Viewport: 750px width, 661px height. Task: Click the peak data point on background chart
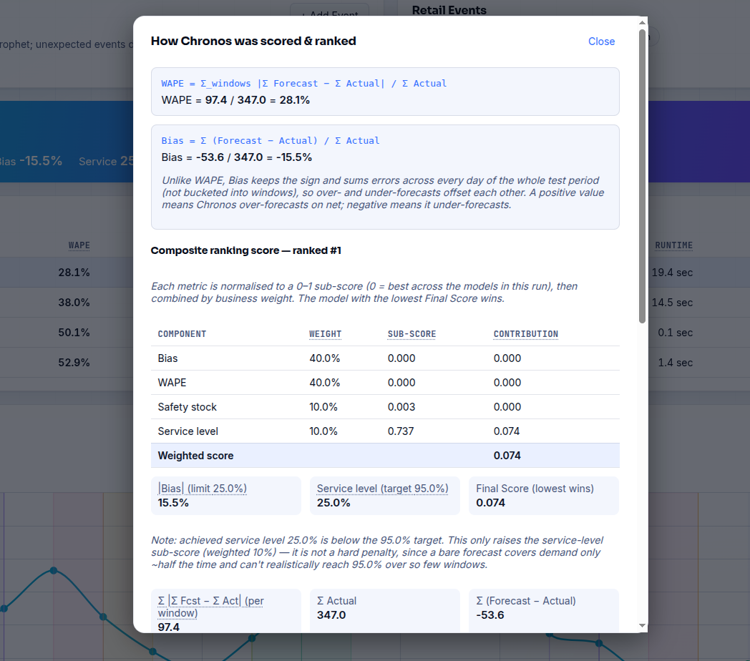pos(54,570)
